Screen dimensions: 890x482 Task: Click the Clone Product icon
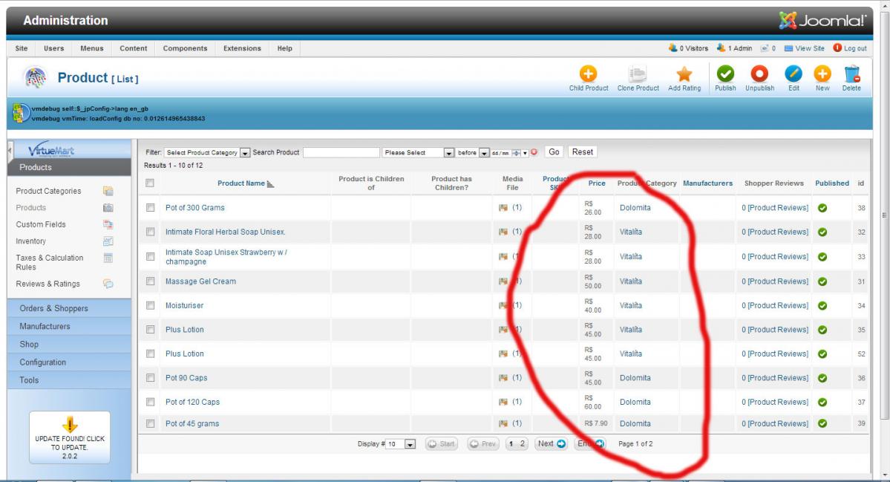638,74
